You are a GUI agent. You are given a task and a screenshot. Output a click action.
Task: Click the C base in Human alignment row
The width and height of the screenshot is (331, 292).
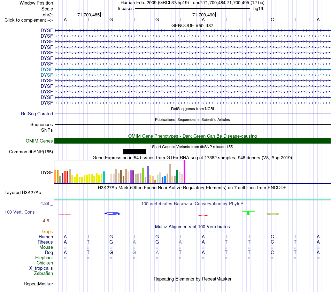coord(272,237)
